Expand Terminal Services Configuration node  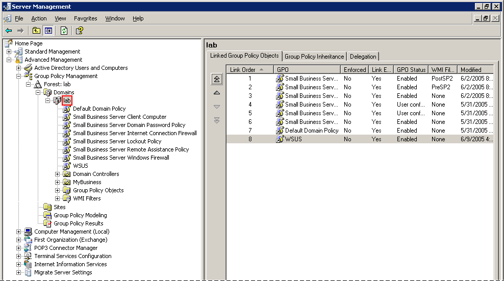pos(19,256)
